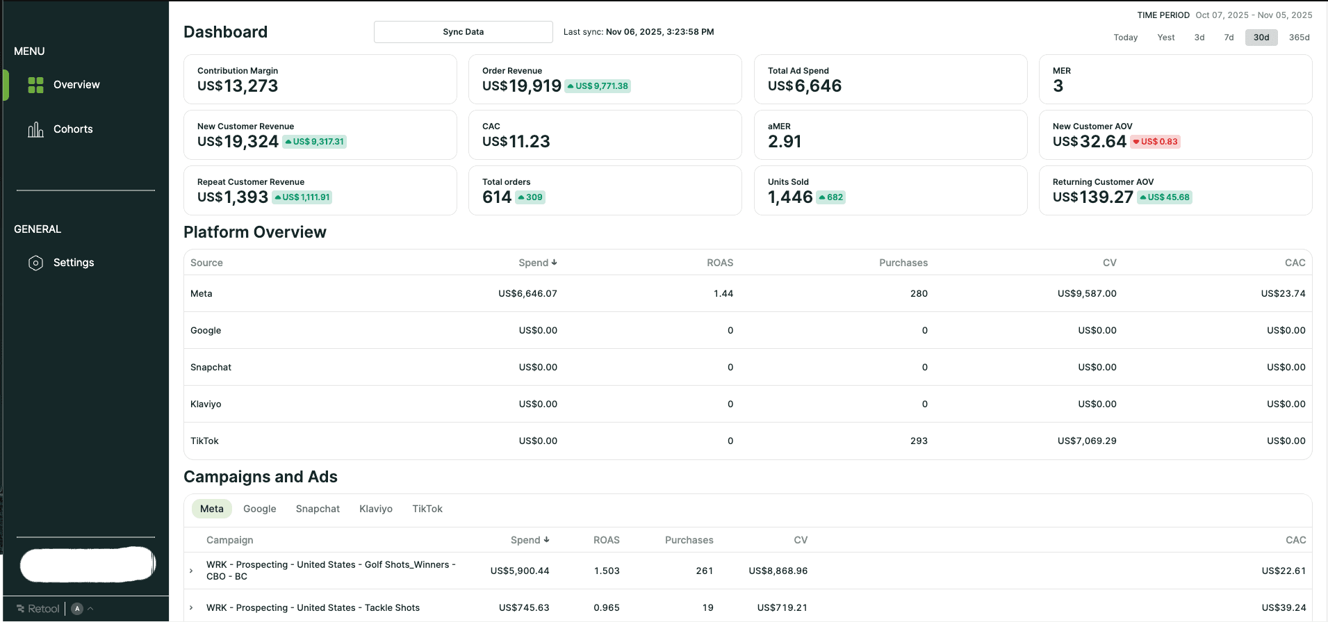Select the 365d time period
This screenshot has width=1328, height=622.
click(1299, 38)
